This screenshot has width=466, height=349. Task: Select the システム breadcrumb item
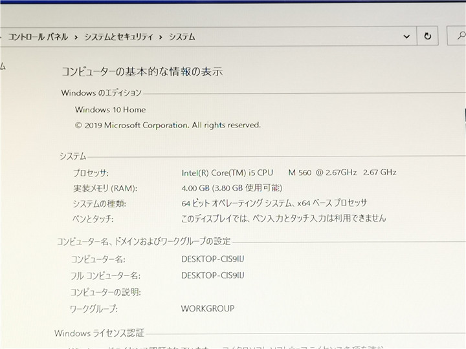(182, 37)
